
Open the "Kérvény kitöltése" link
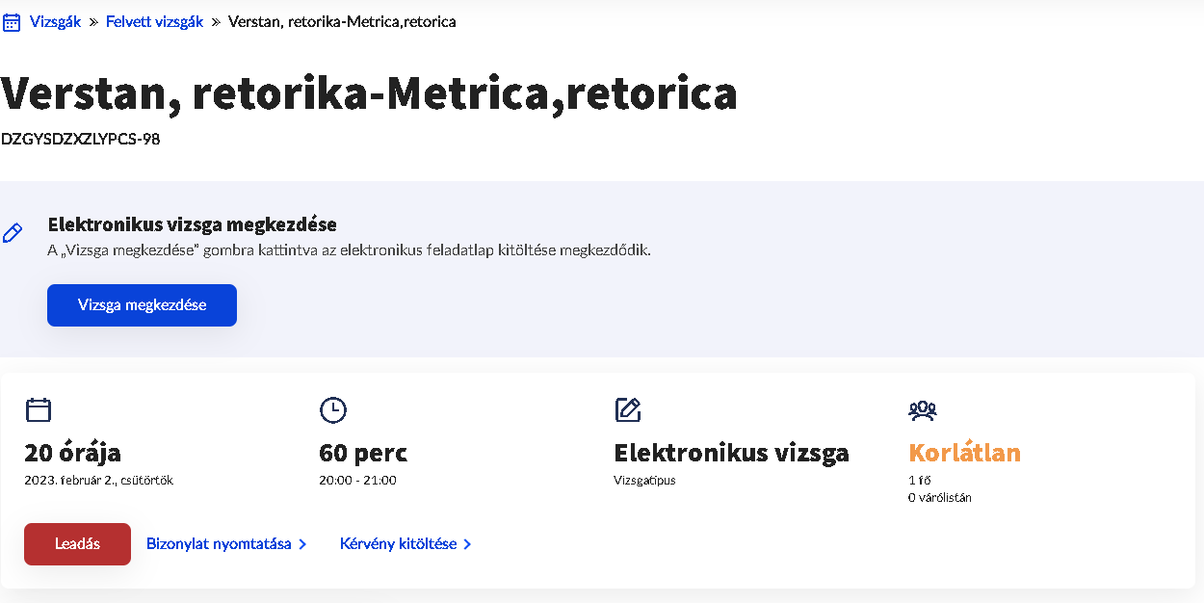pos(398,544)
